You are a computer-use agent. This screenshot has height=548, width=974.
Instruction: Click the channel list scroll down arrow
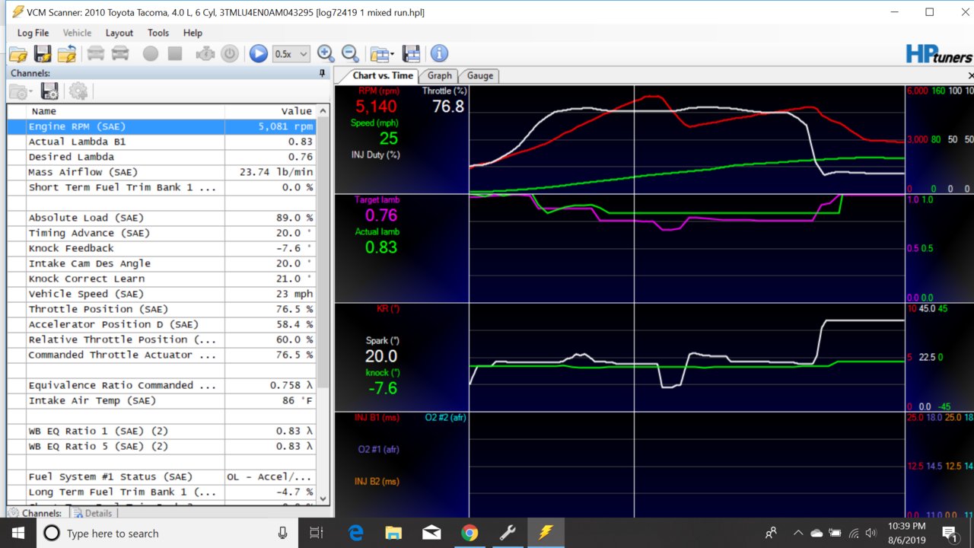click(323, 498)
